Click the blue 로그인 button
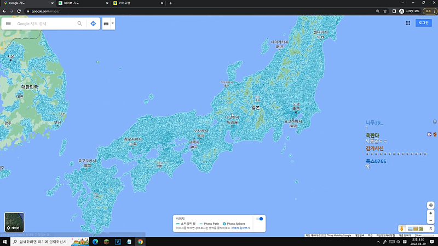This screenshot has height=246, width=438. [x=423, y=23]
